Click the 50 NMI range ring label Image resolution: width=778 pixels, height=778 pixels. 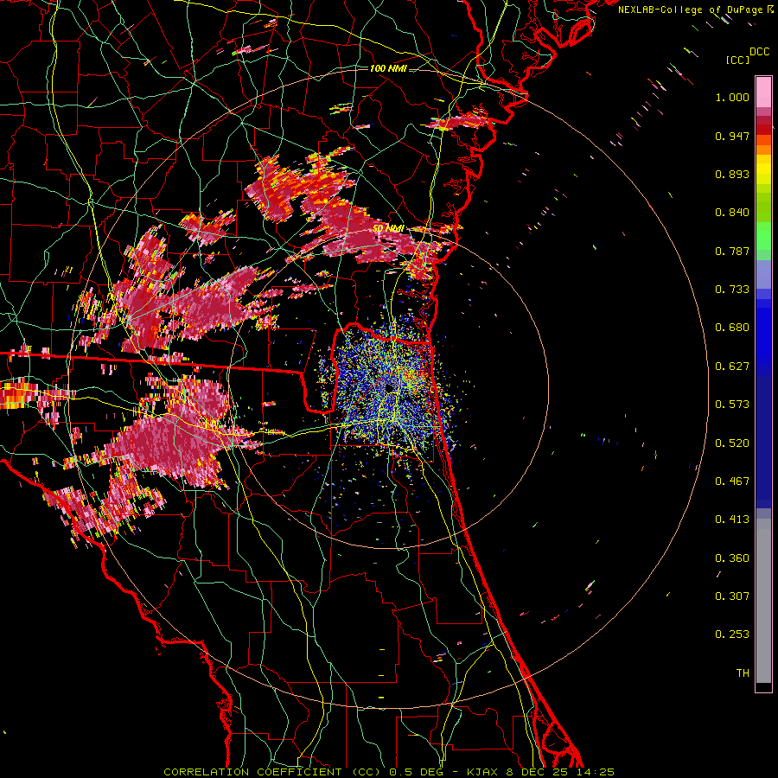tap(388, 229)
